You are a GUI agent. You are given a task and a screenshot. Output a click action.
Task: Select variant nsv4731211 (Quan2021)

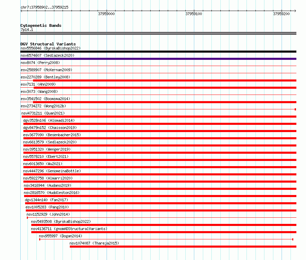[x=43, y=113]
